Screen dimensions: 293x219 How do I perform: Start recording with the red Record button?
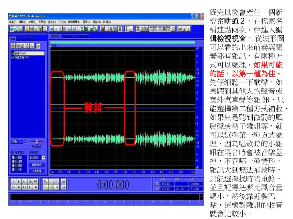click(35, 187)
